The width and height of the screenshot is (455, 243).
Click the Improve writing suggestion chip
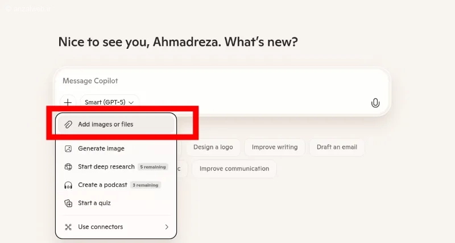[x=275, y=147]
